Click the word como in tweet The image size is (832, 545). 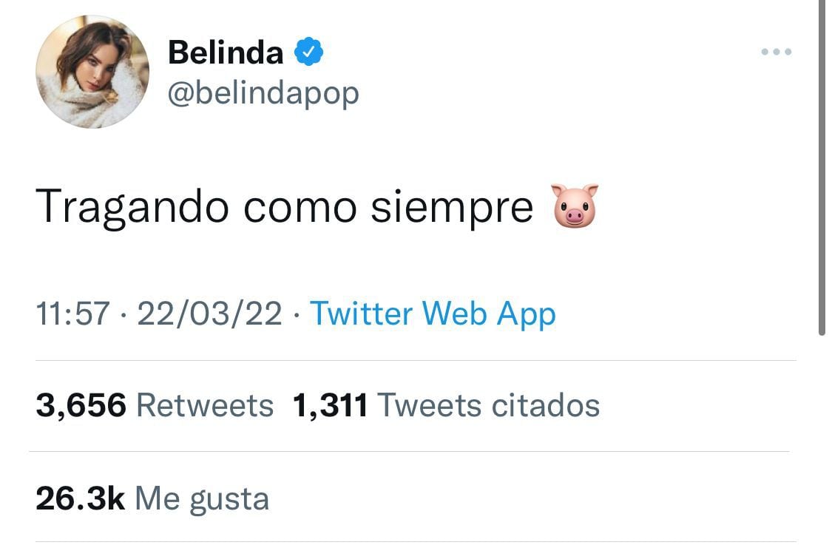point(300,207)
